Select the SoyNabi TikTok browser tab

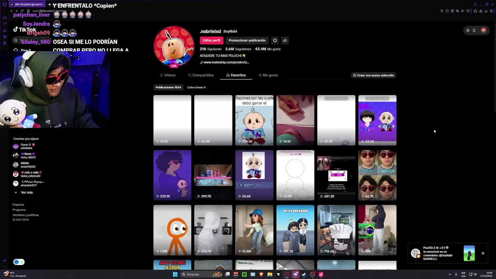[x=27, y=4]
